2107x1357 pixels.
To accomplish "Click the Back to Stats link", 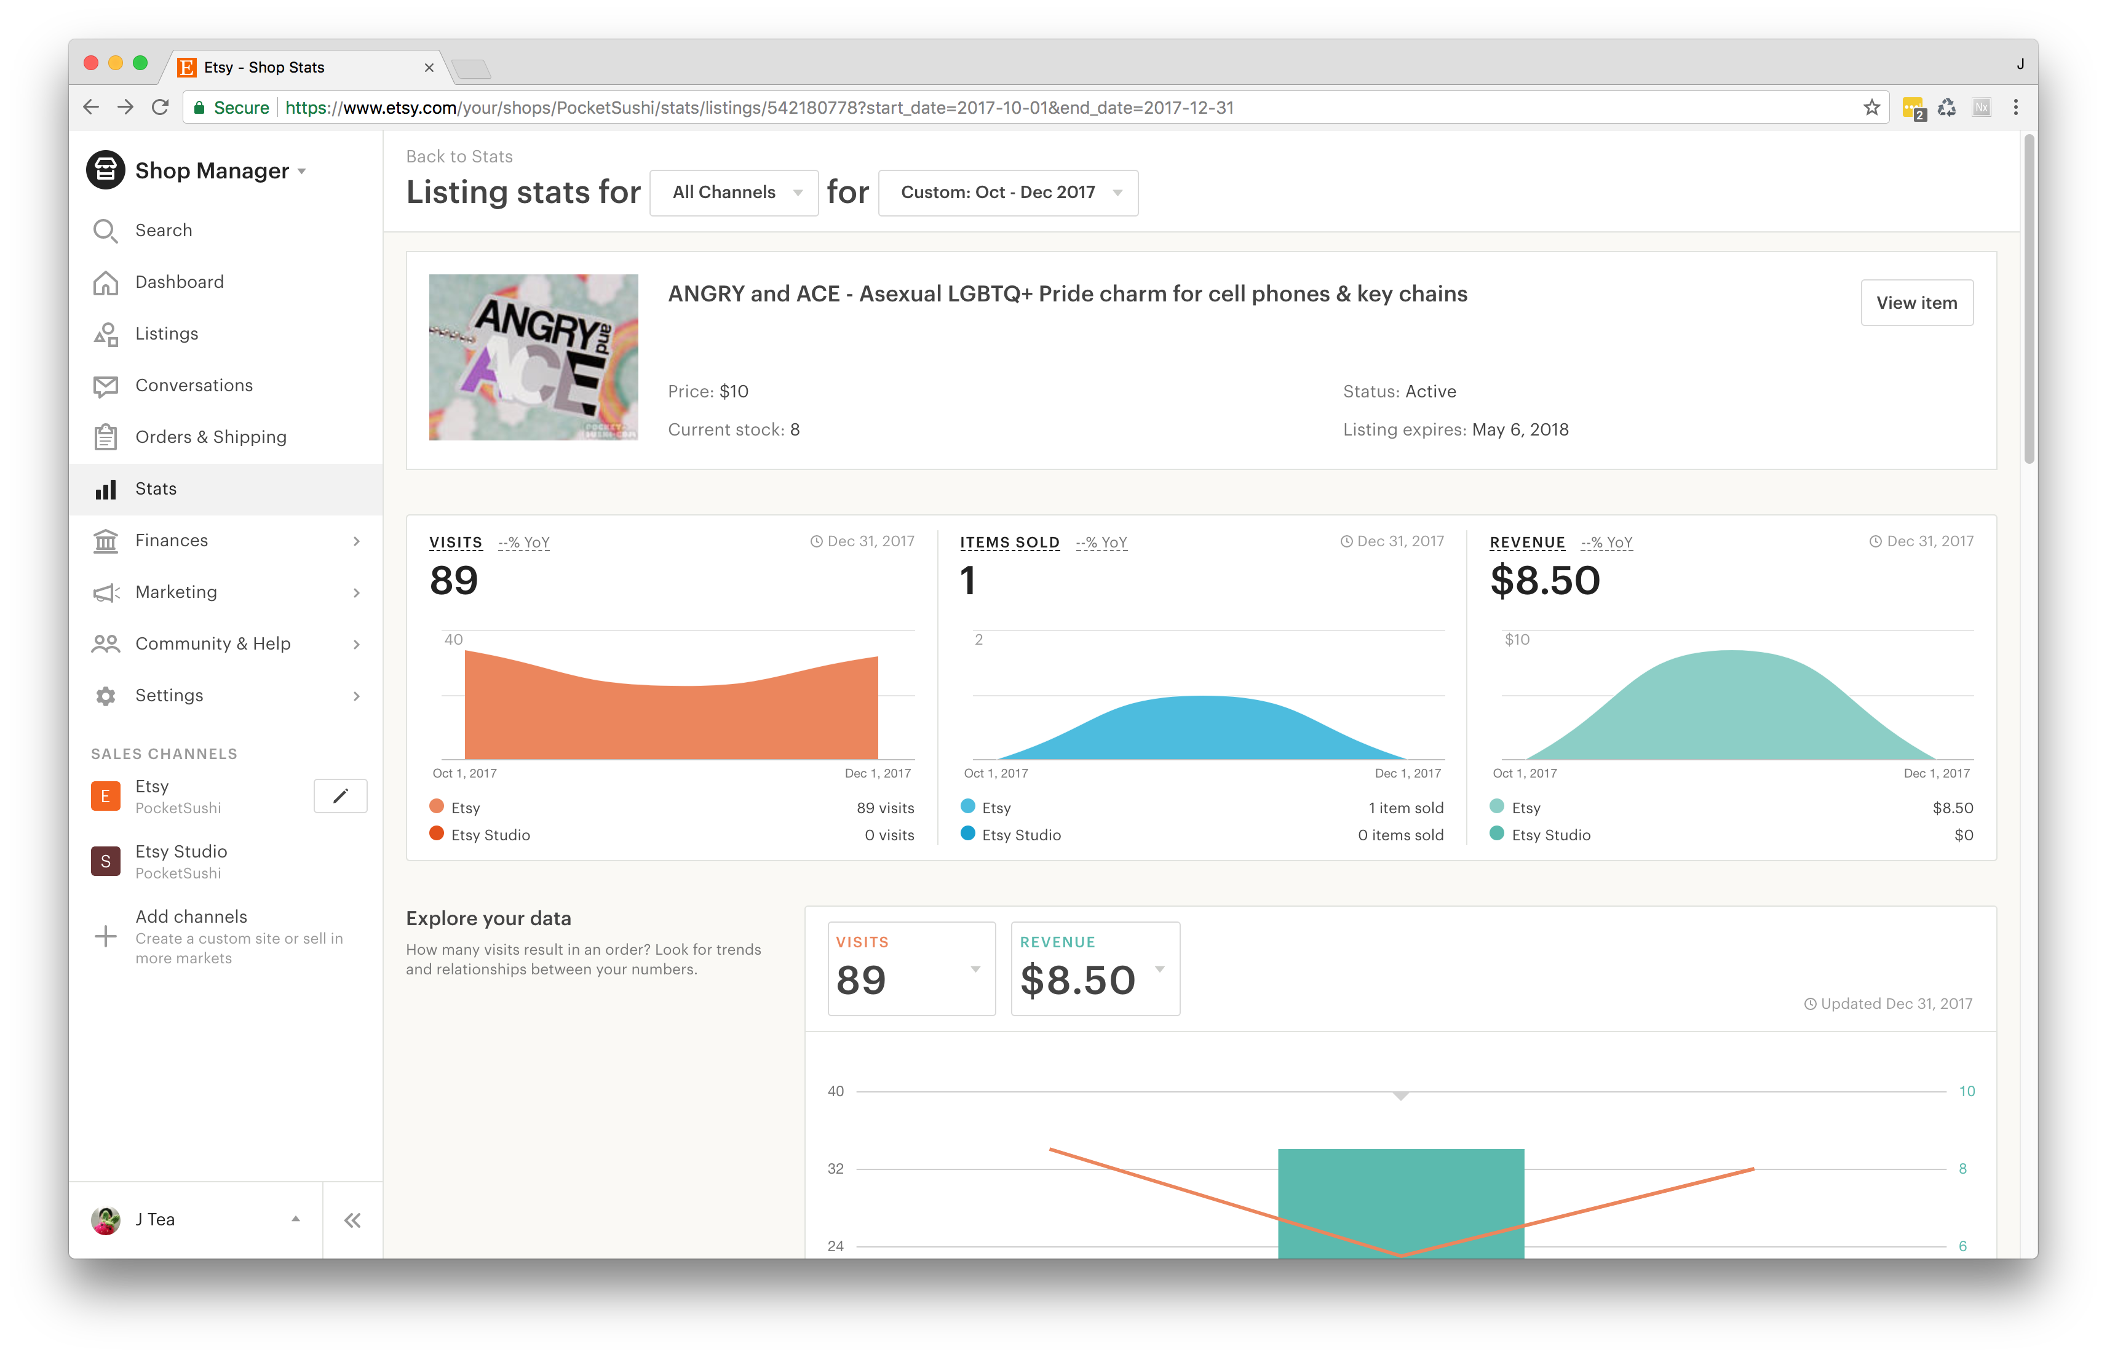I will click(459, 156).
